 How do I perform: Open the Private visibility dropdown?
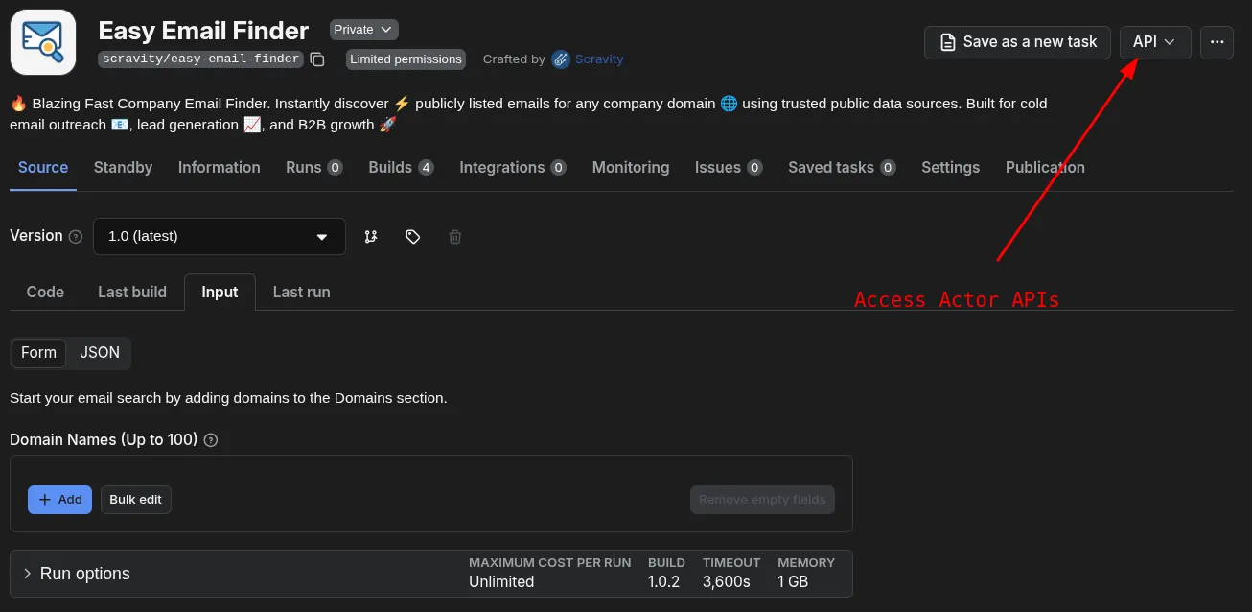(363, 29)
